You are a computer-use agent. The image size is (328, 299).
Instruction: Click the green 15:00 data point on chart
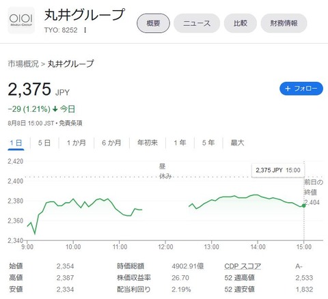pyautogui.click(x=303, y=205)
